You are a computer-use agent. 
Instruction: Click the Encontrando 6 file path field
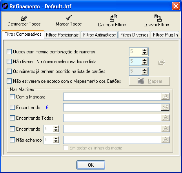point(112,107)
